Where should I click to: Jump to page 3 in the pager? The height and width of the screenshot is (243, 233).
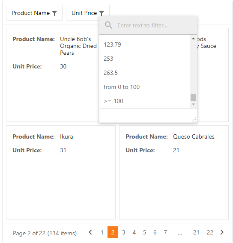(x=123, y=232)
